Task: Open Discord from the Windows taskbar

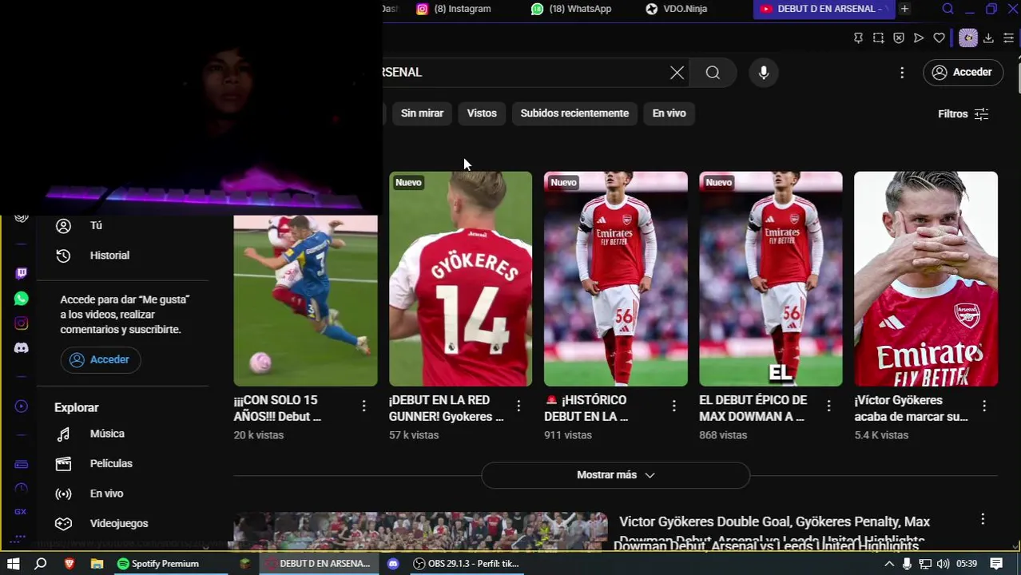Action: click(392, 564)
